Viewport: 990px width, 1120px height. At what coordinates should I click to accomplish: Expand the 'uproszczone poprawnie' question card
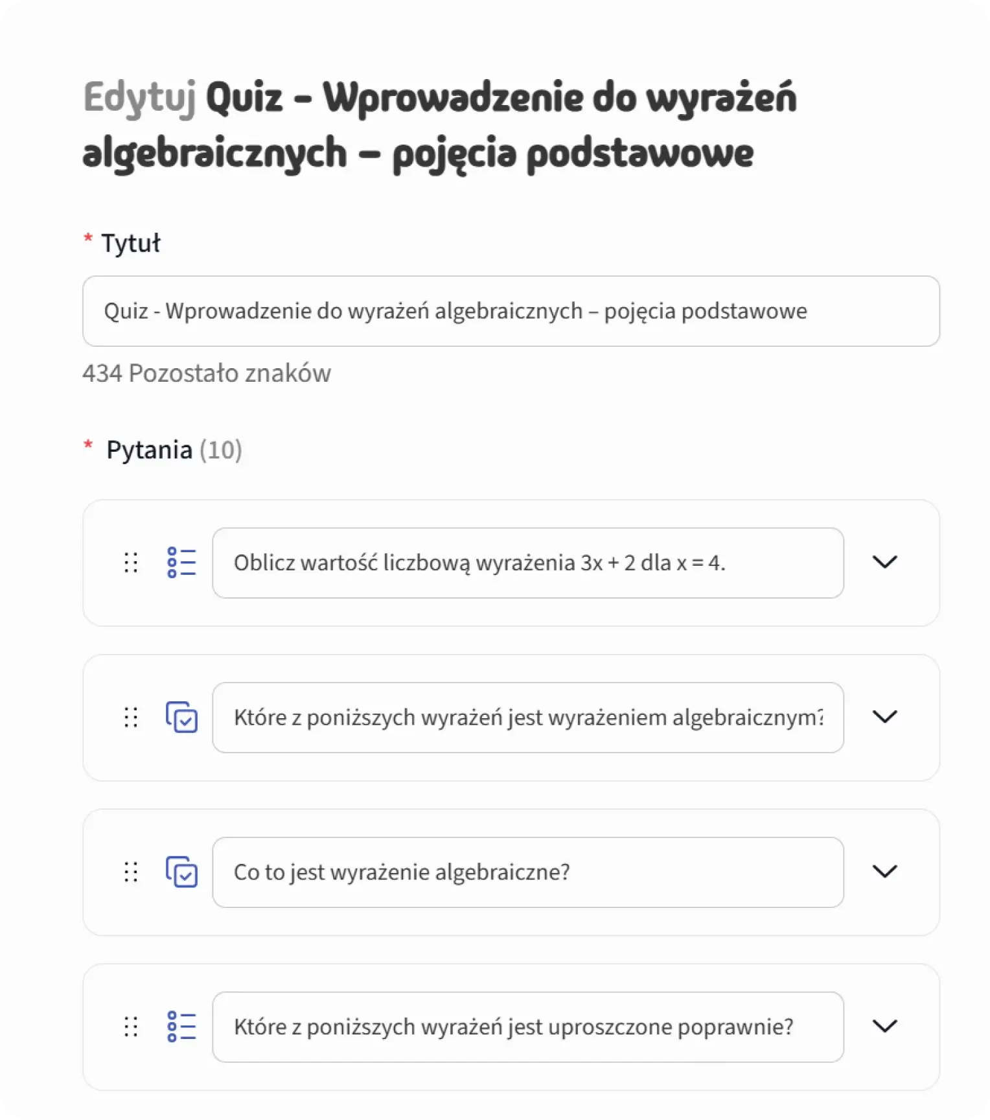click(x=884, y=1026)
